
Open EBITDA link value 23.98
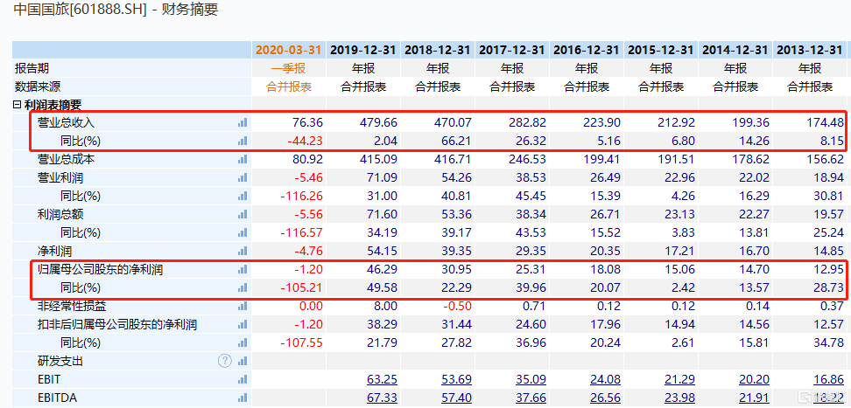pyautogui.click(x=679, y=398)
